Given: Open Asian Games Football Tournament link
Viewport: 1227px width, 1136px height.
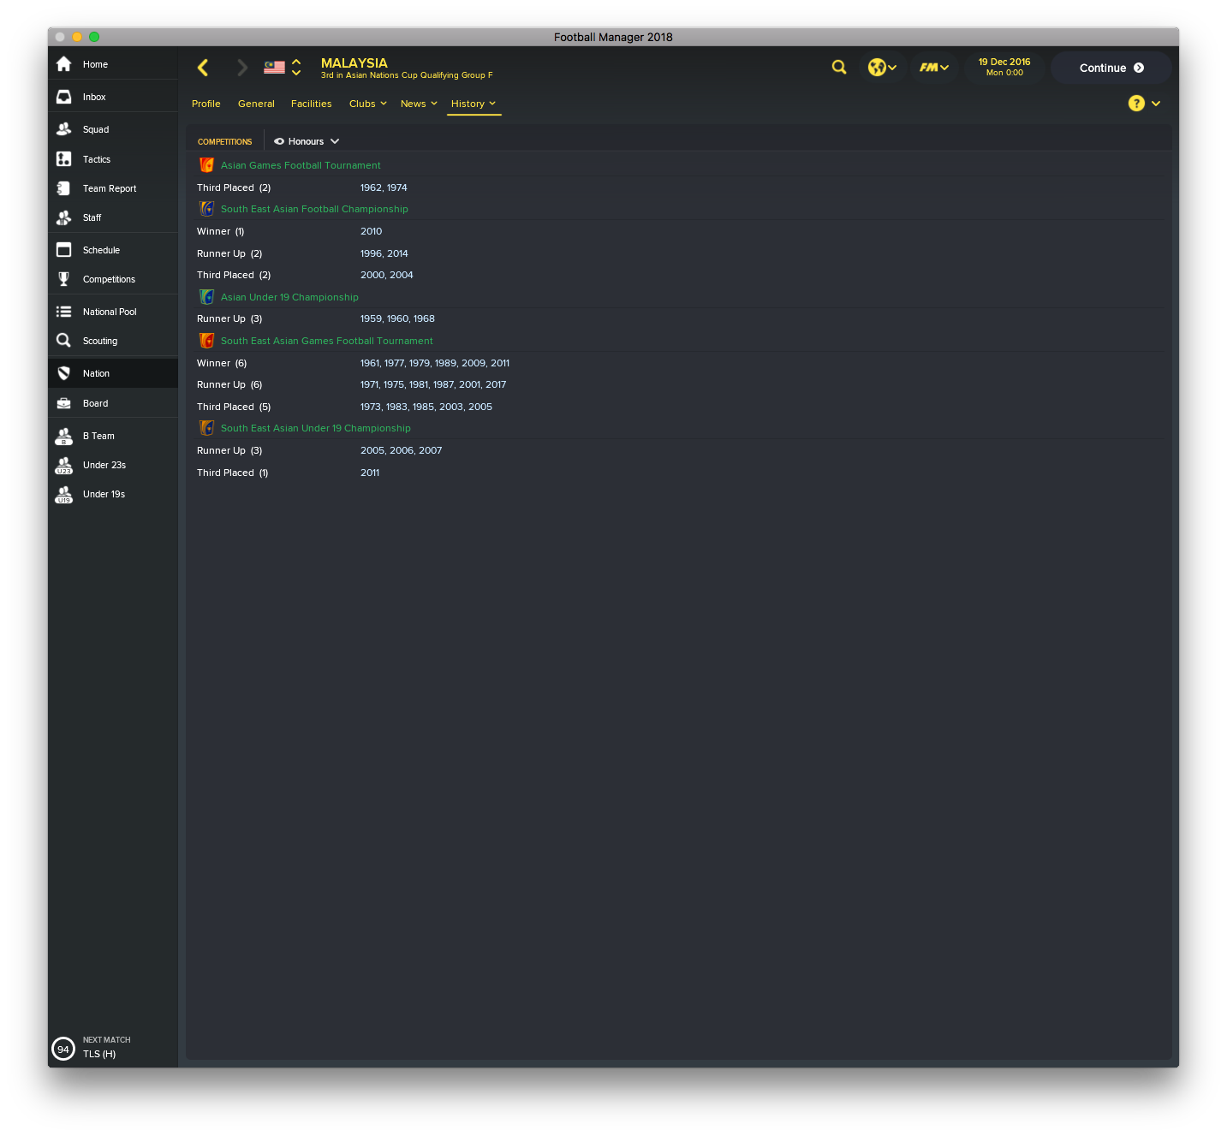Looking at the screenshot, I should 301,165.
